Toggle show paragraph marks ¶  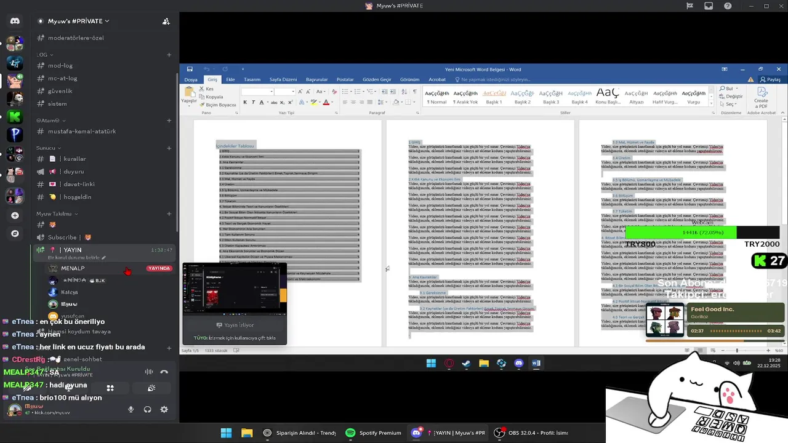[x=415, y=92]
